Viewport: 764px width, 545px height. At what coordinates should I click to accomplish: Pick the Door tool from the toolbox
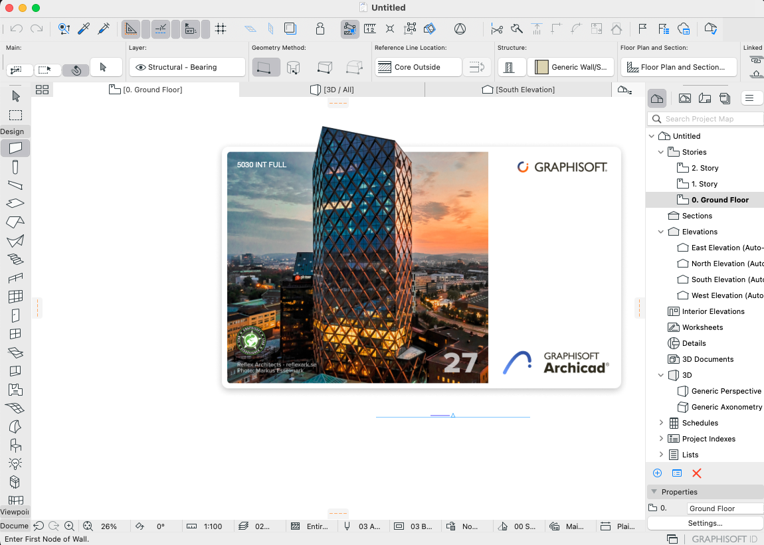pyautogui.click(x=15, y=315)
